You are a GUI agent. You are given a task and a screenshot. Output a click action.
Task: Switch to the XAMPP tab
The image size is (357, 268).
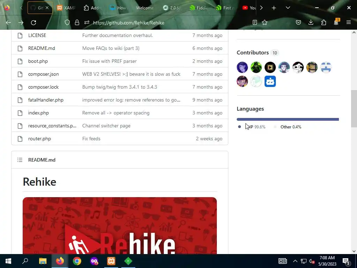pos(66,8)
